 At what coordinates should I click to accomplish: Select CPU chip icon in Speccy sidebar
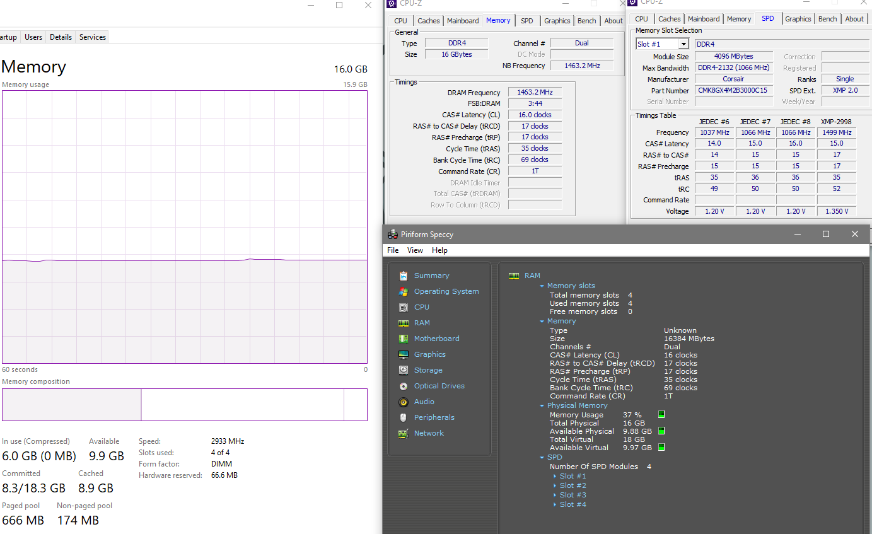[x=404, y=307]
